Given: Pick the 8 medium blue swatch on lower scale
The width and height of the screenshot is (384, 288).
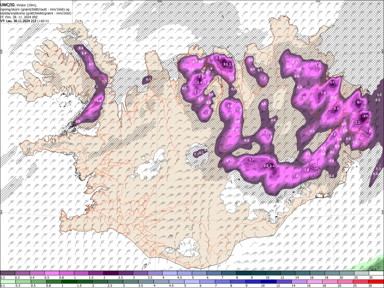Looking at the screenshot, I should click(238, 282).
